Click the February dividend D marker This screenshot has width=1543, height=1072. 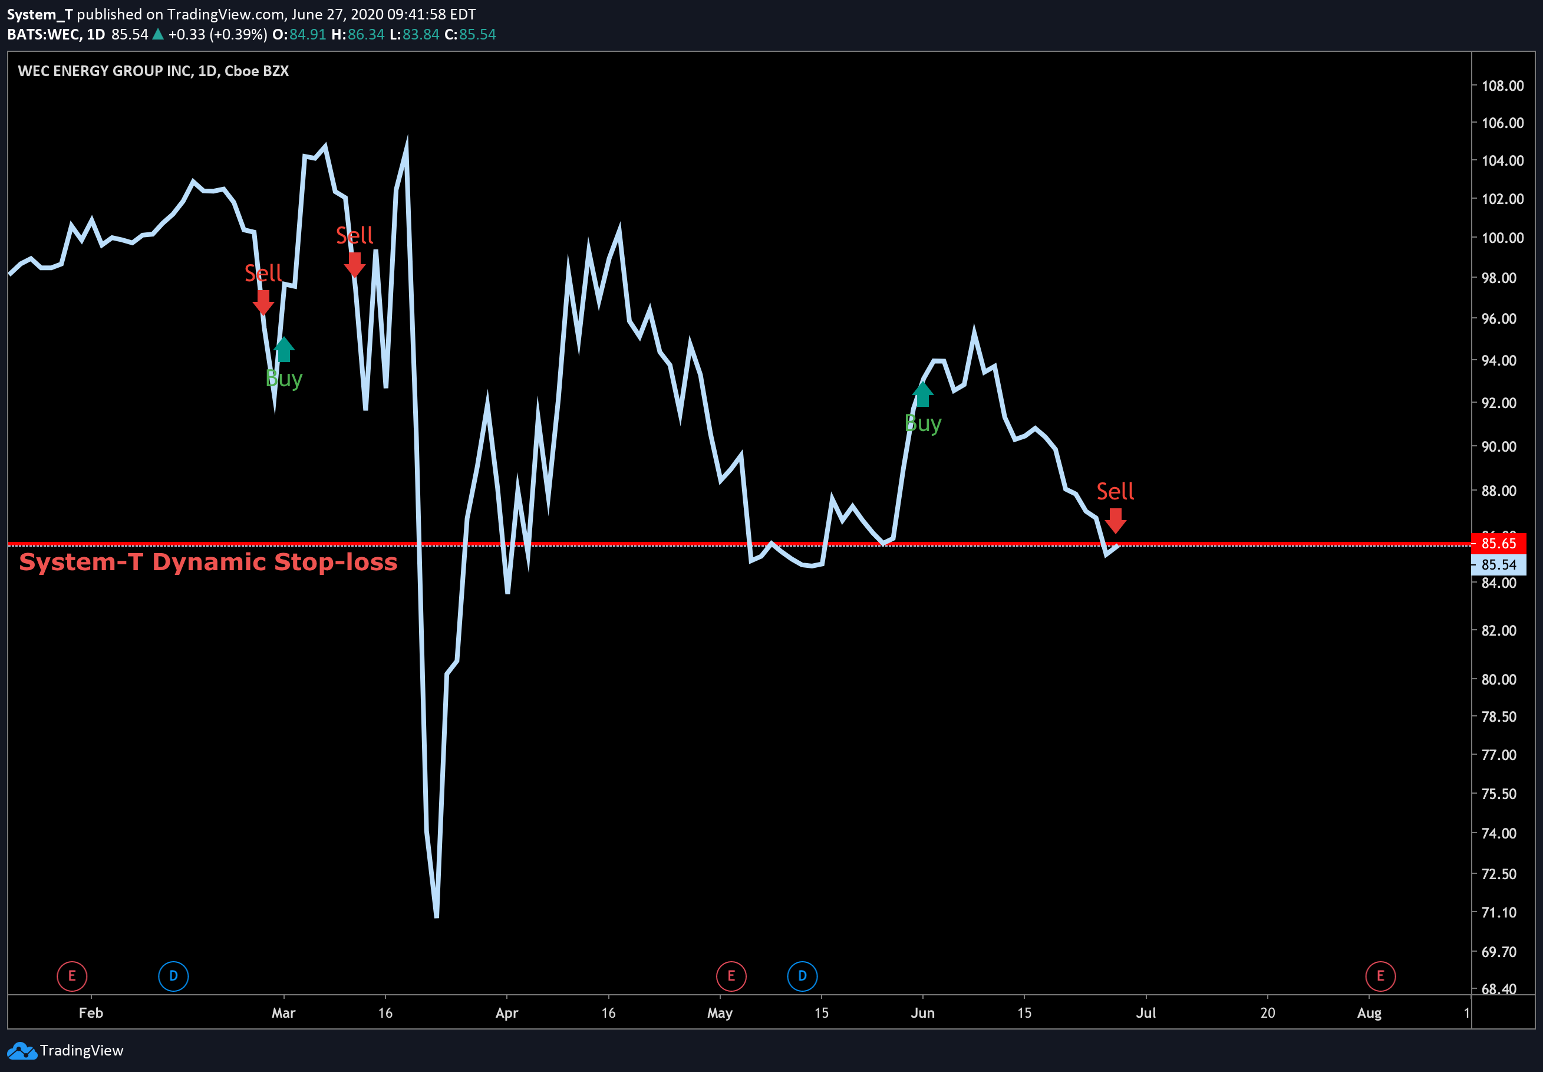coord(173,976)
